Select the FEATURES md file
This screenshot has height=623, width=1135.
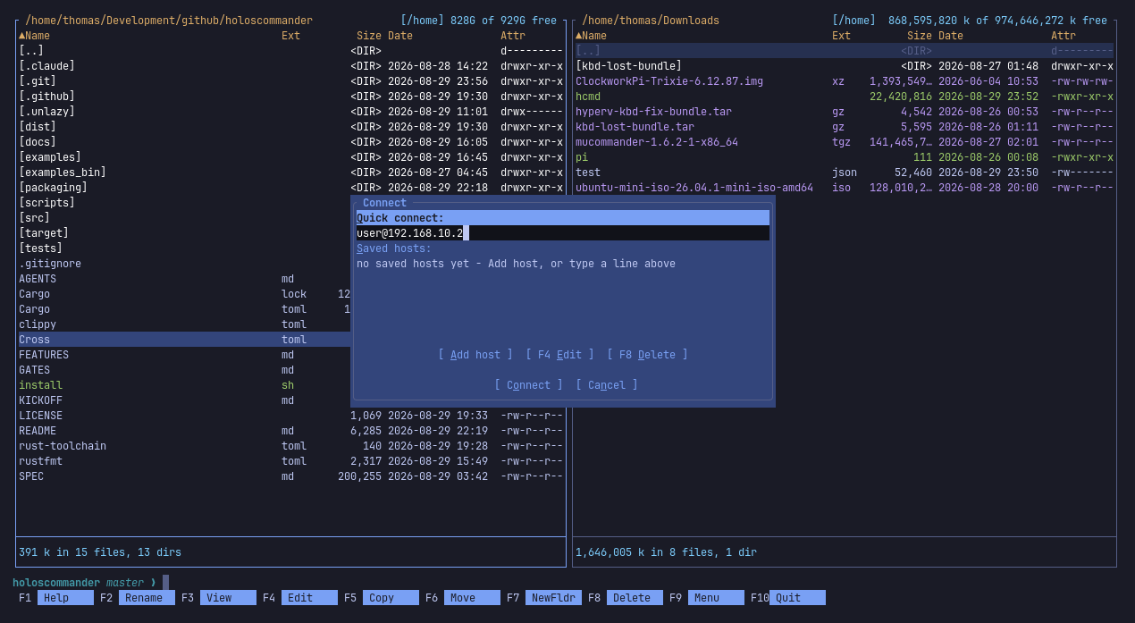click(184, 355)
